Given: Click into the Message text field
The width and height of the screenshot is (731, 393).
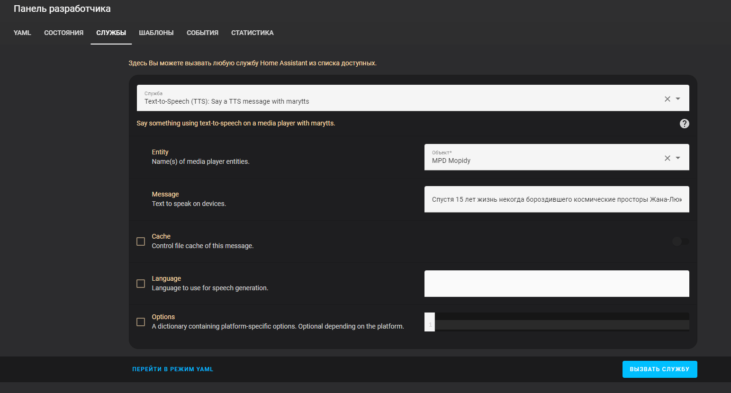Looking at the screenshot, I should (556, 199).
